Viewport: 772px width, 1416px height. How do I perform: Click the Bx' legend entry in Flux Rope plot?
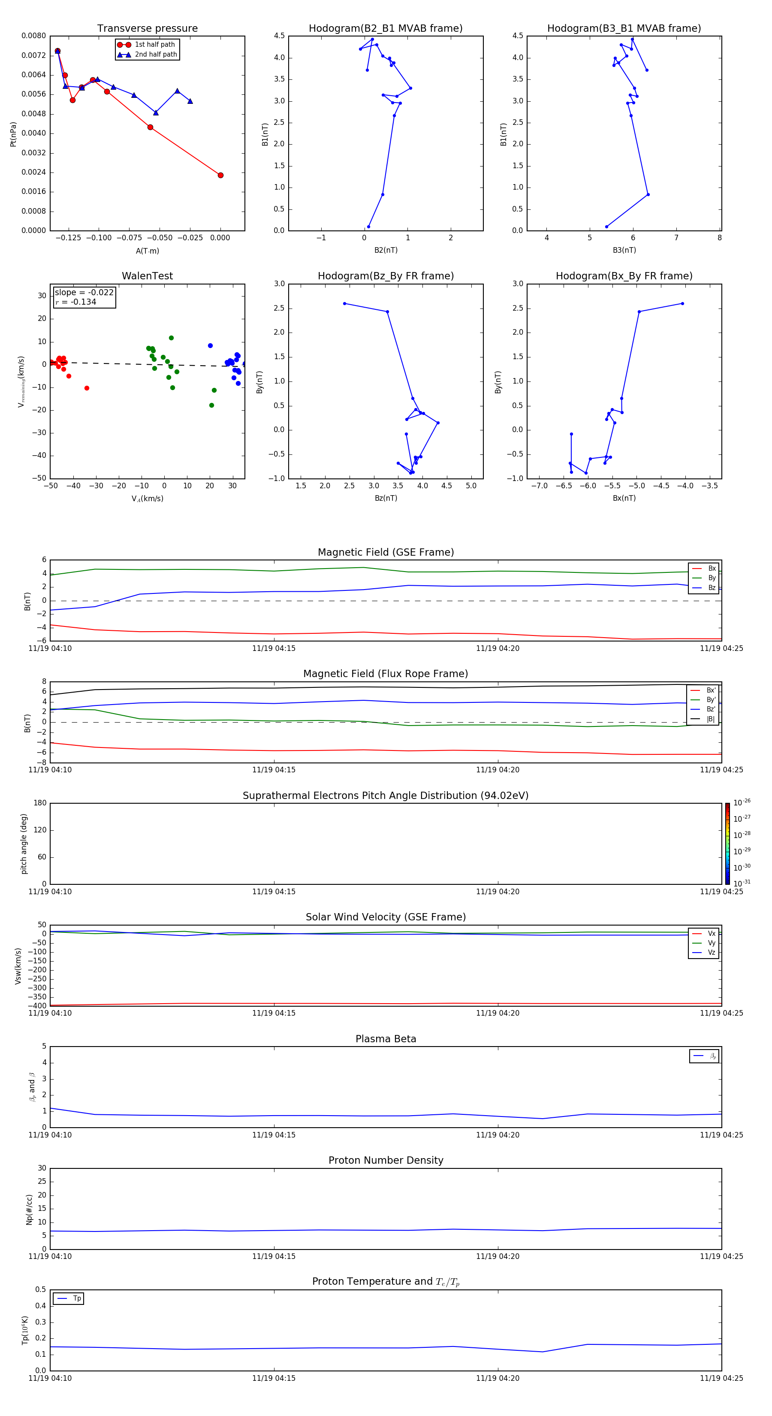coord(703,690)
